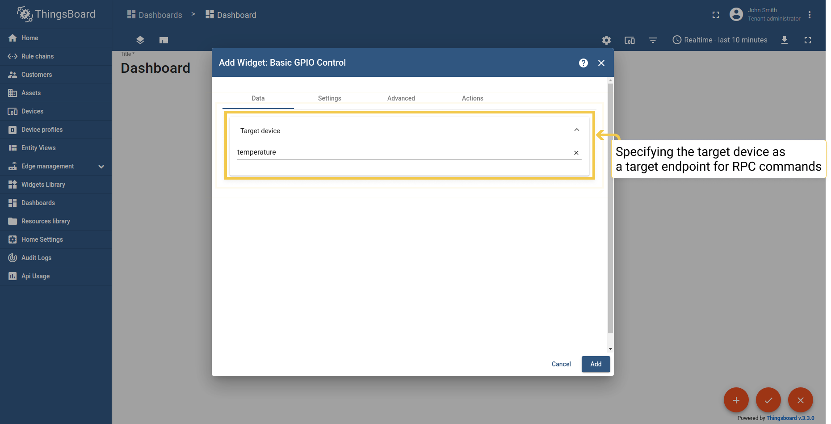
Task: Open the widget help icon
Action: tap(583, 63)
